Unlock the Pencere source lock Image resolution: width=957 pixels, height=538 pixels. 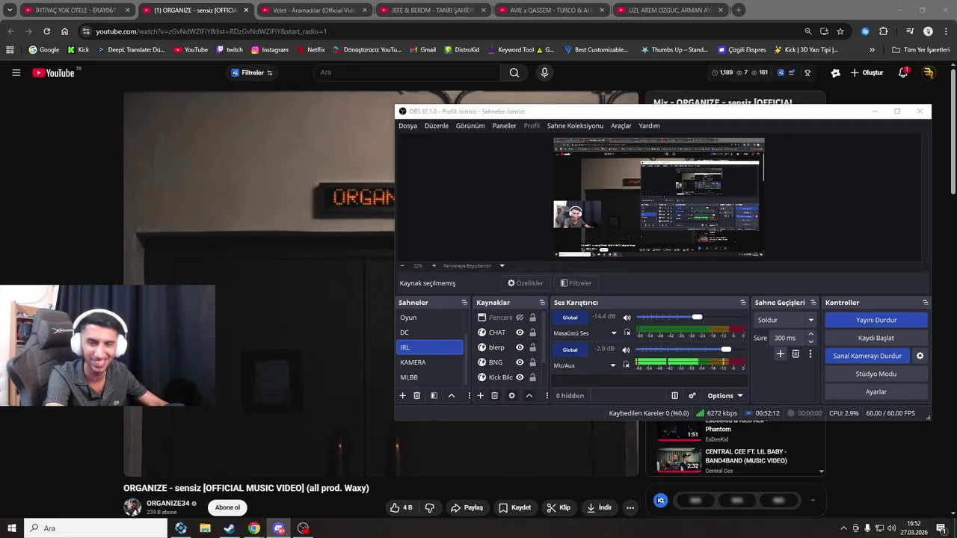pos(532,318)
